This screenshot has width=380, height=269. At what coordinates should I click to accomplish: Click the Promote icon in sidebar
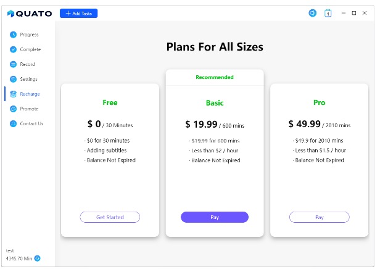(x=13, y=109)
